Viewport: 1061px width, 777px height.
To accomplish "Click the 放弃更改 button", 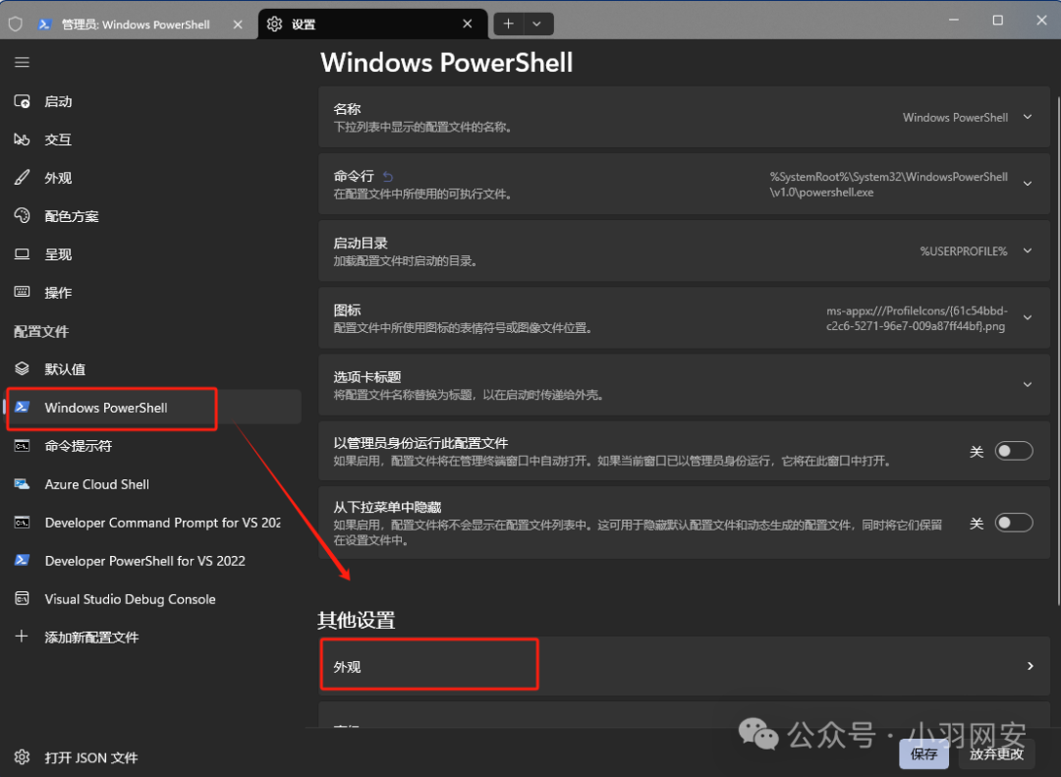I will pos(997,754).
